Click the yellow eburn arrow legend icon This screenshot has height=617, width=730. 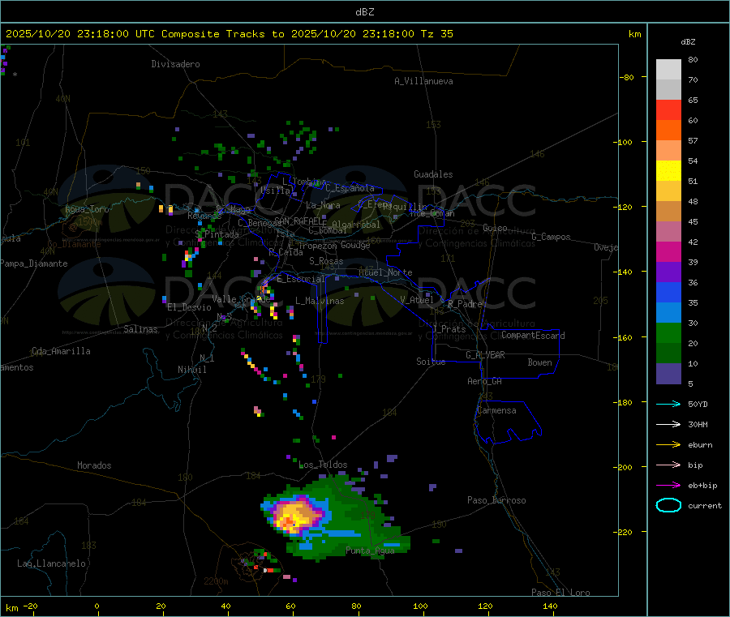[x=668, y=445]
